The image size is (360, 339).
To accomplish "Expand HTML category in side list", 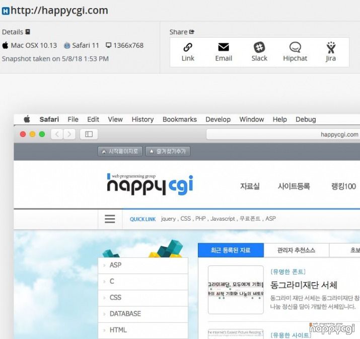I will click(143, 330).
